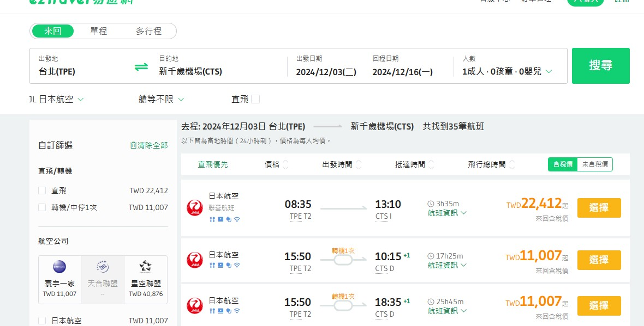This screenshot has width=644, height=326.
Task: Click the clock icon beside 3h35m
Action: point(431,204)
